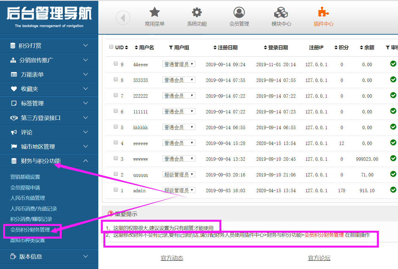
Task: Select the checkbox for user admin
Action: pyautogui.click(x=116, y=190)
